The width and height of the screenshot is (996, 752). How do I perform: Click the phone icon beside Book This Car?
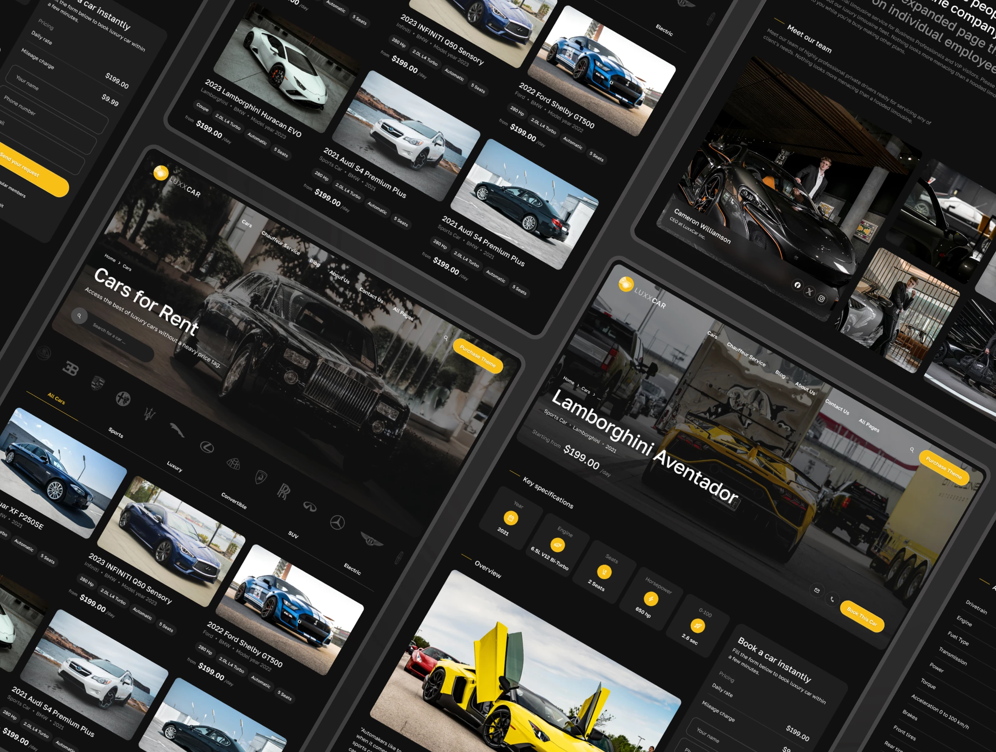832,599
